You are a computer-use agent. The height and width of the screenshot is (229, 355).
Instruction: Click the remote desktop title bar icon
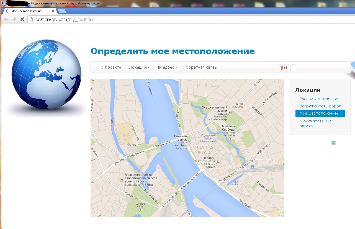pos(4,4)
